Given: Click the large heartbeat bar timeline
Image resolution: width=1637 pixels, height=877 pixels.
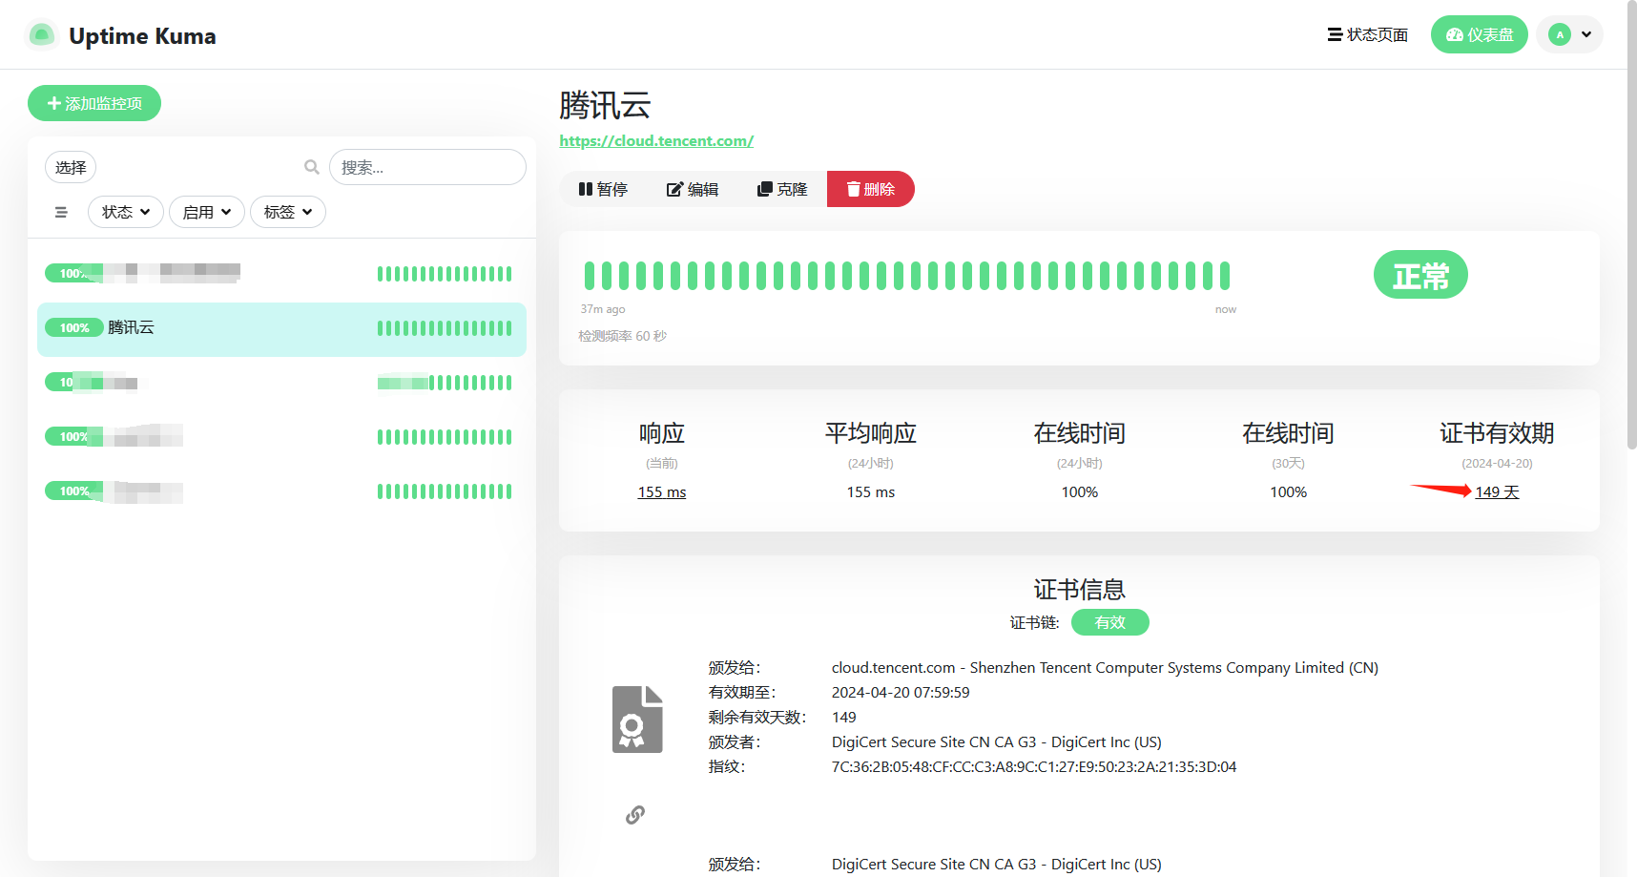Looking at the screenshot, I should [x=907, y=276].
